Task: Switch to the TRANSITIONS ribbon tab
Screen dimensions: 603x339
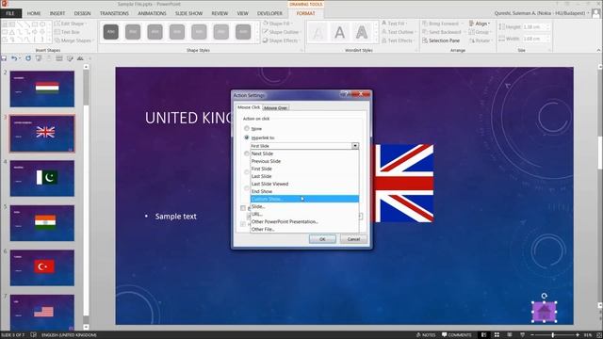Action: pyautogui.click(x=114, y=13)
